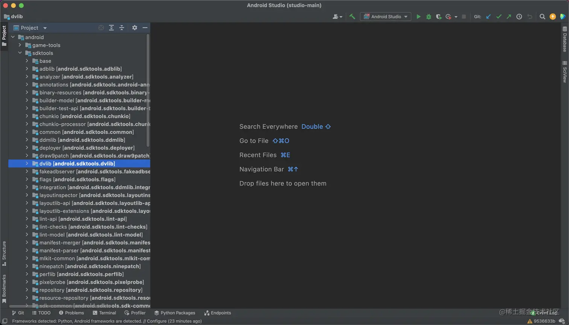The height and width of the screenshot is (325, 569).
Task: Open the Terminal tool window
Action: pos(104,313)
